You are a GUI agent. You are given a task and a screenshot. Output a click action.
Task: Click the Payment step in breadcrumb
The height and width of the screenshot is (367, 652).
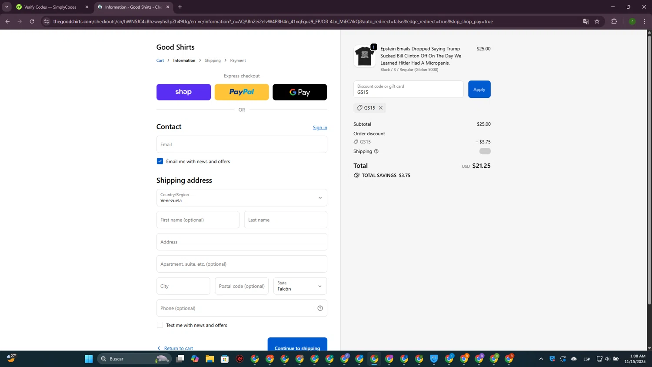[x=238, y=60]
